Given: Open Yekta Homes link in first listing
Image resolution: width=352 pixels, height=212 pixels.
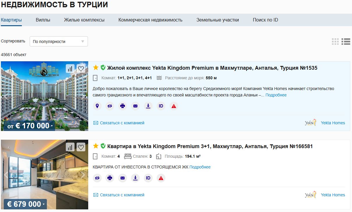Looking at the screenshot, I should (x=333, y=123).
